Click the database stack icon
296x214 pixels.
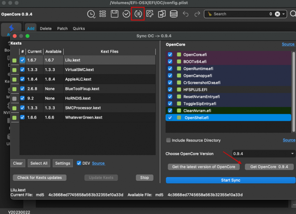tap(173, 14)
